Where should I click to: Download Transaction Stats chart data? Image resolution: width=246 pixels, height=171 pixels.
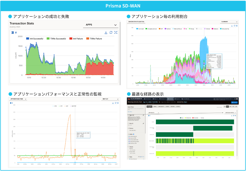click(106, 32)
